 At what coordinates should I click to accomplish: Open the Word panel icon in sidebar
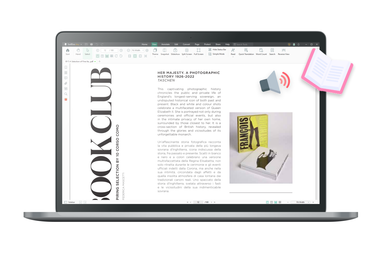tap(66, 89)
